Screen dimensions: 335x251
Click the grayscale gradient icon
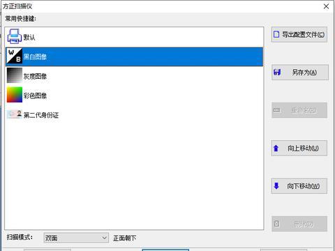click(x=15, y=75)
